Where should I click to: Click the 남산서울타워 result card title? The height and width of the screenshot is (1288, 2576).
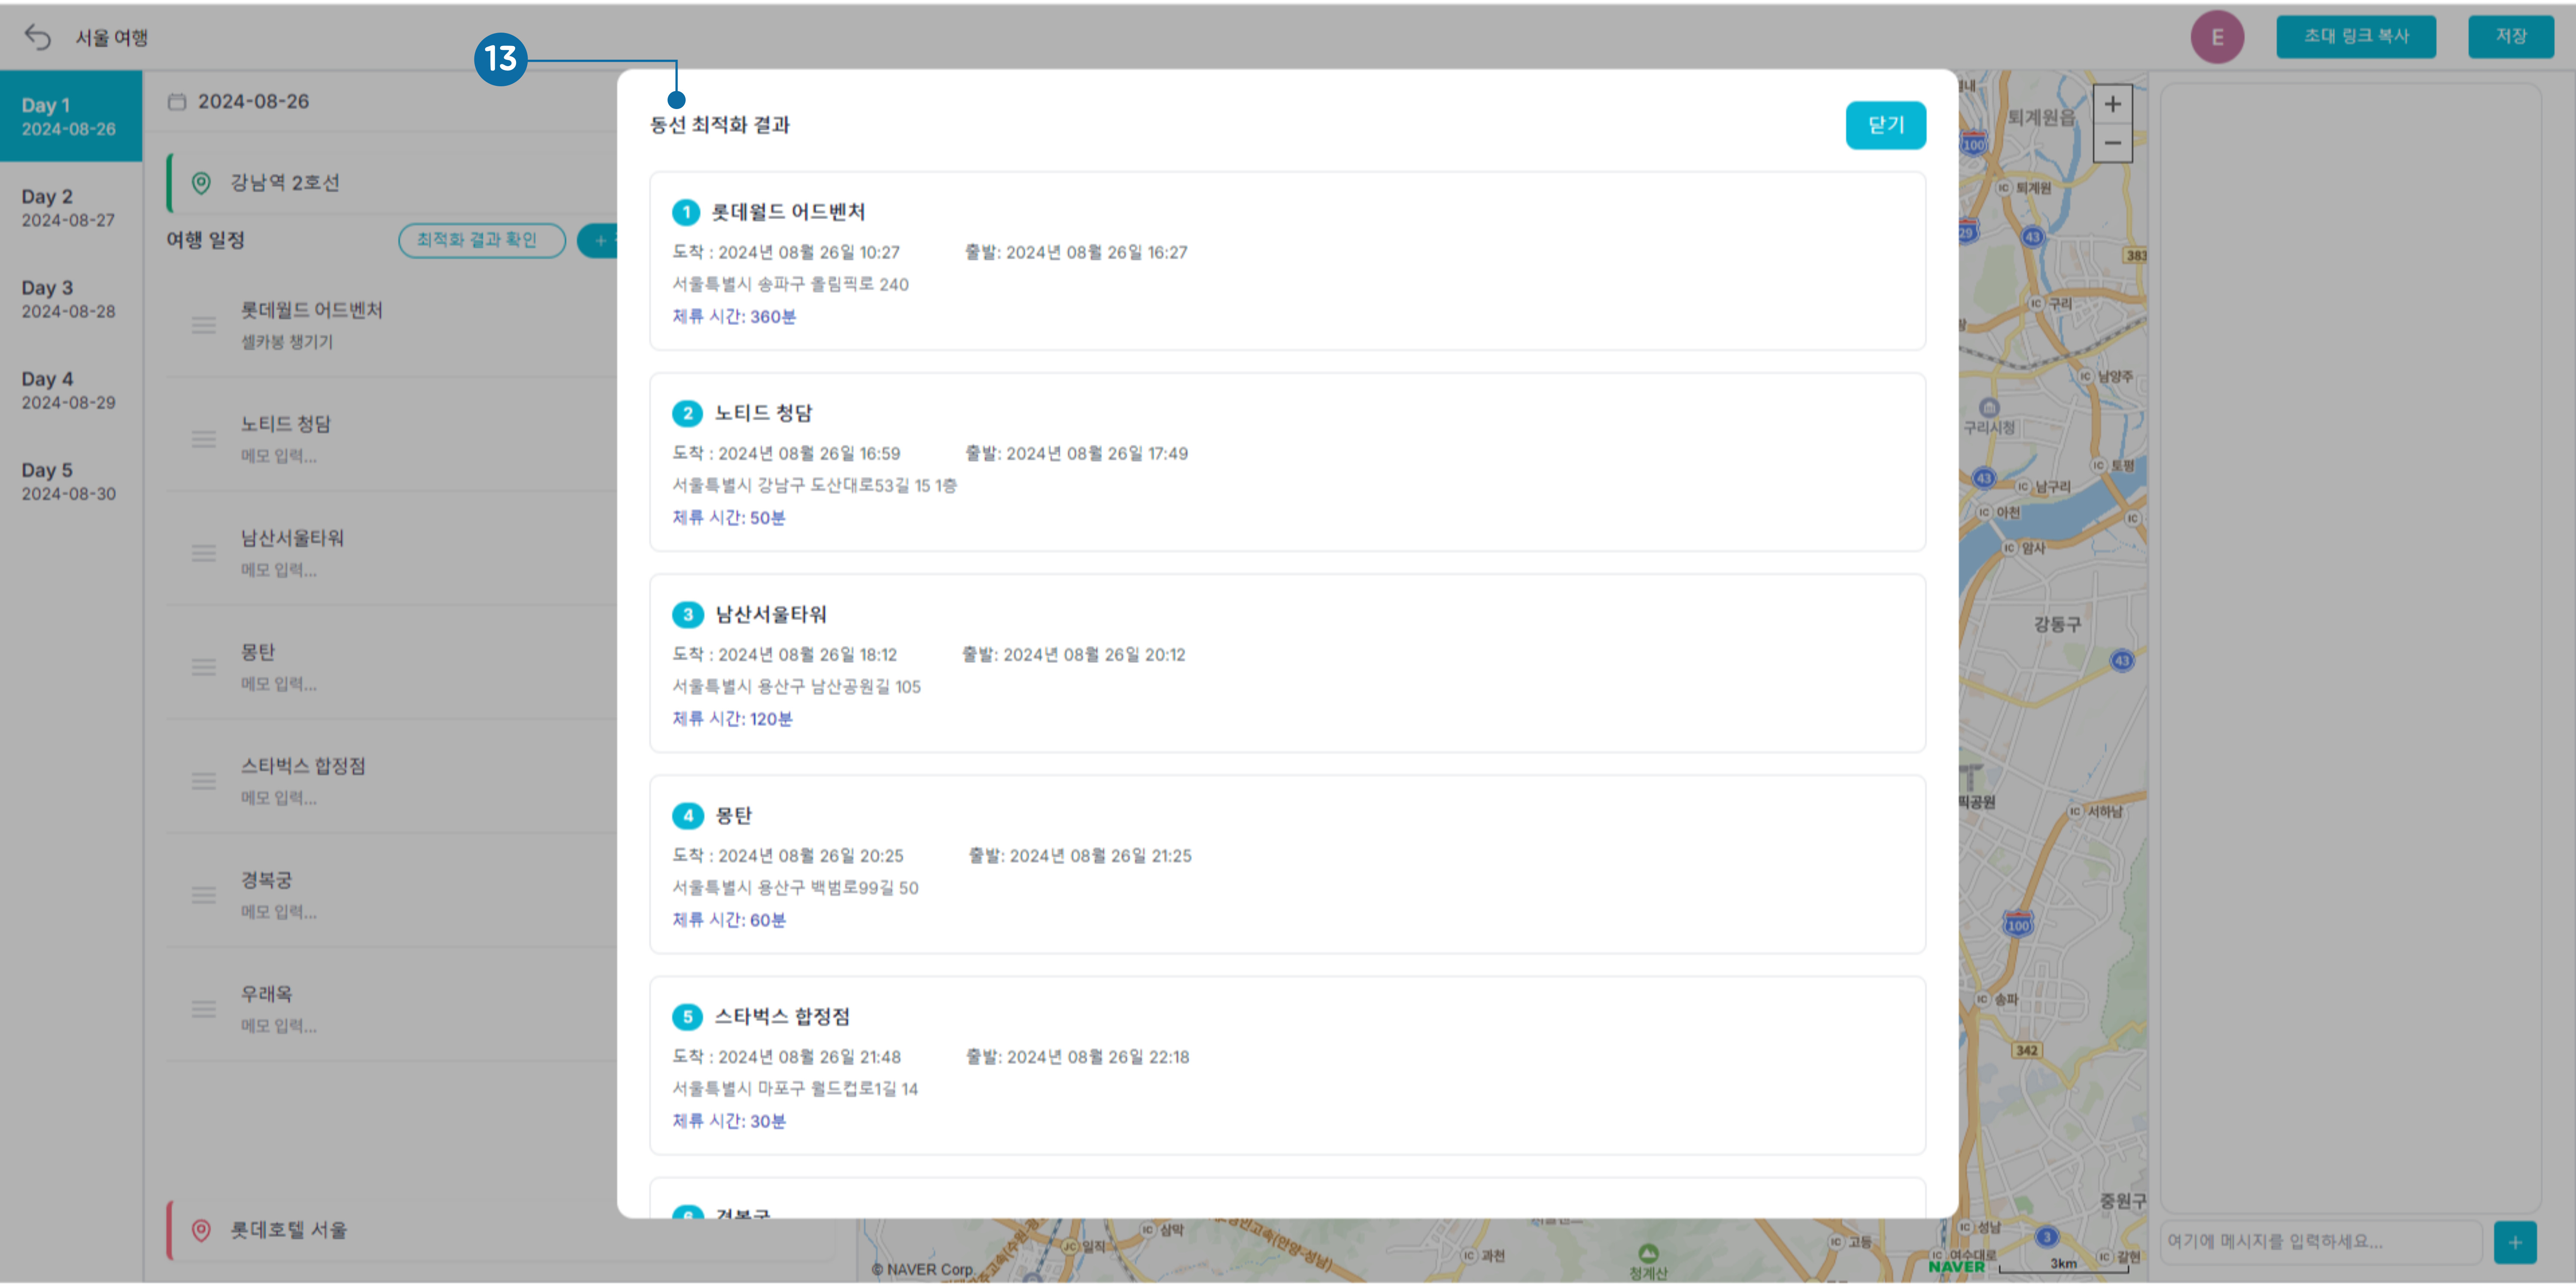771,614
